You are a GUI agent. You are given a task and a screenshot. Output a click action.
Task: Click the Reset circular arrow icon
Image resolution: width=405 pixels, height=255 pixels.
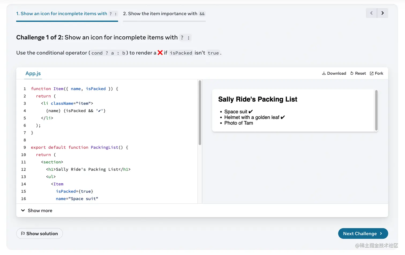352,73
